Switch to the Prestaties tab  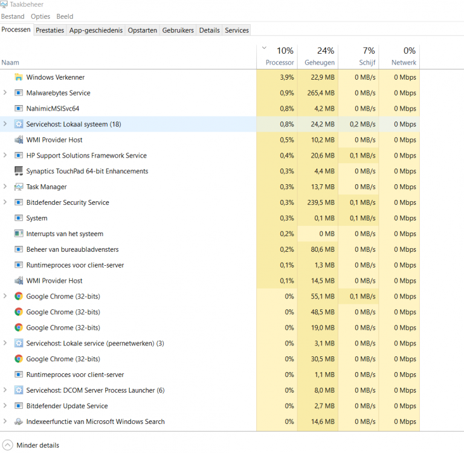(x=50, y=30)
